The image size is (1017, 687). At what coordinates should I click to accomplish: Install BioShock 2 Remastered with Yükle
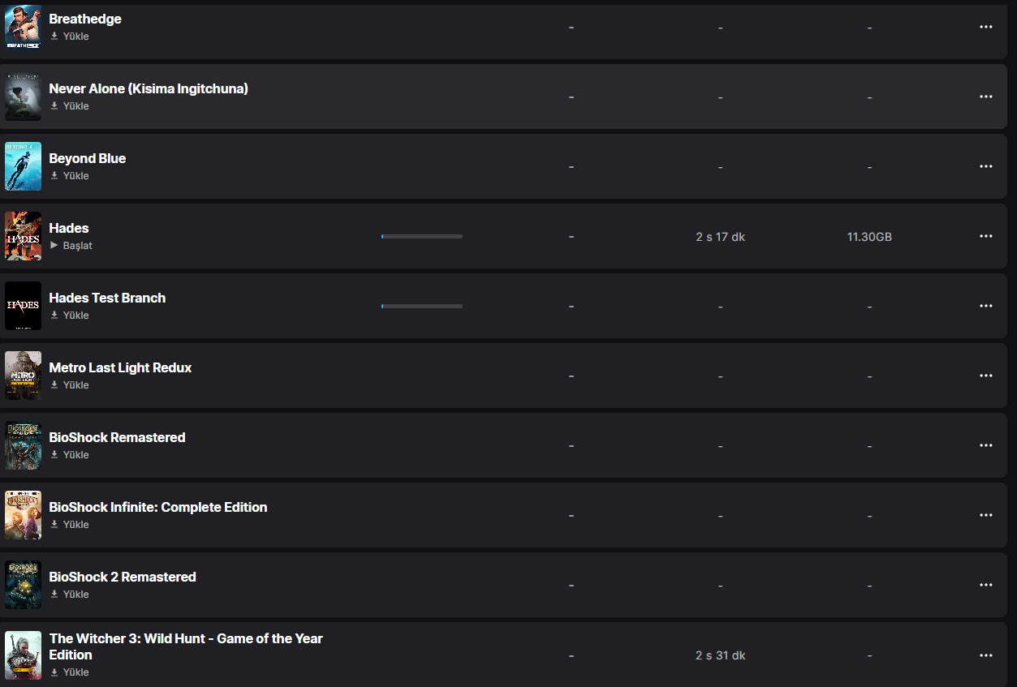point(70,595)
